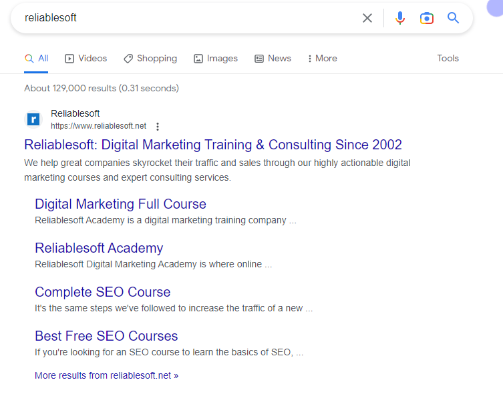The image size is (503, 398).
Task: Open search by image camera icon
Action: [427, 18]
